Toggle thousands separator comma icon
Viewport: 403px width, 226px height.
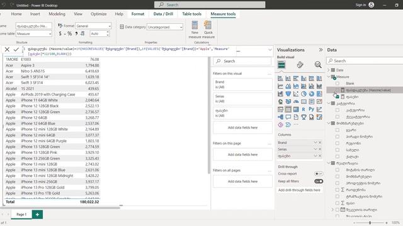(x=76, y=33)
